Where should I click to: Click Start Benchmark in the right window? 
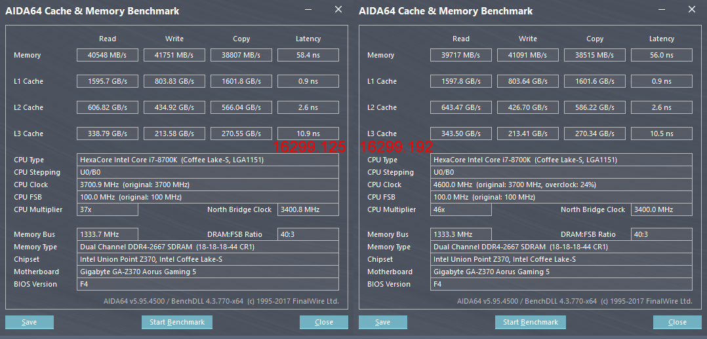tap(530, 322)
